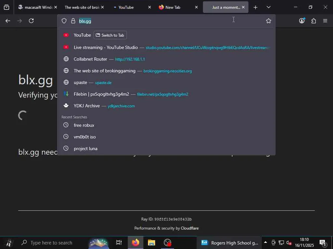Open Firefox account menu
The width and height of the screenshot is (333, 249).
302,20
